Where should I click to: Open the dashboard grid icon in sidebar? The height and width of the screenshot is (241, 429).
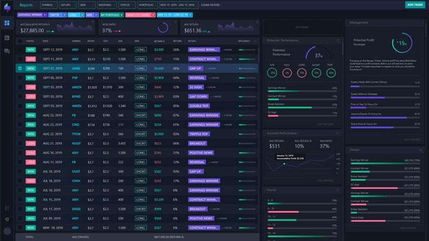7,23
